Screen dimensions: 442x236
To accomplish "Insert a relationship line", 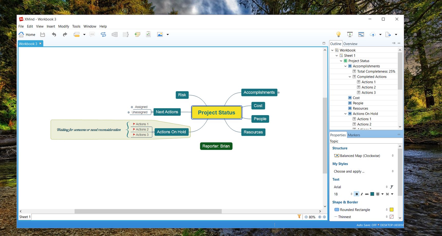I will 103,34.
